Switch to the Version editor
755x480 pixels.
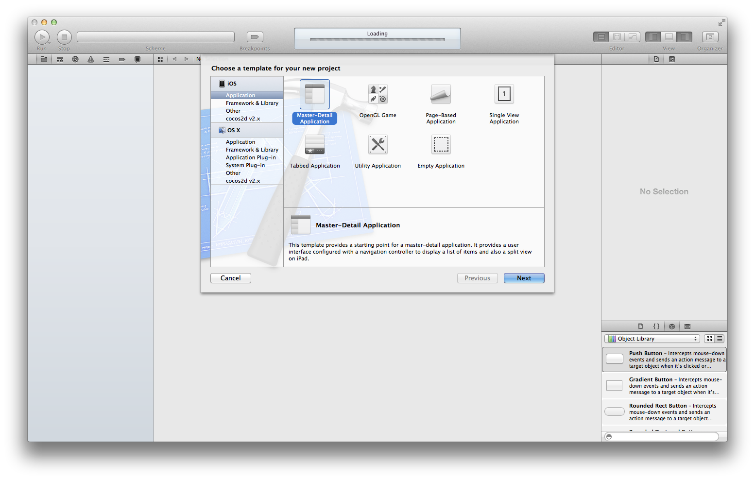point(633,37)
